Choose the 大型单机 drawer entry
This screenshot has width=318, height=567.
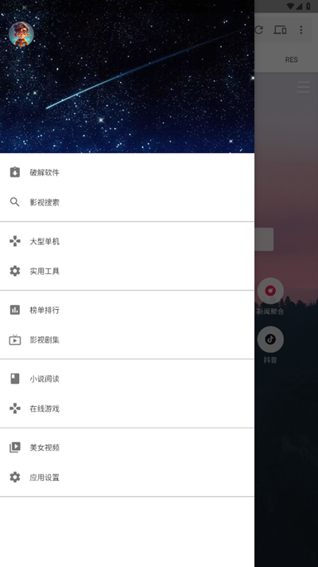tap(127, 241)
